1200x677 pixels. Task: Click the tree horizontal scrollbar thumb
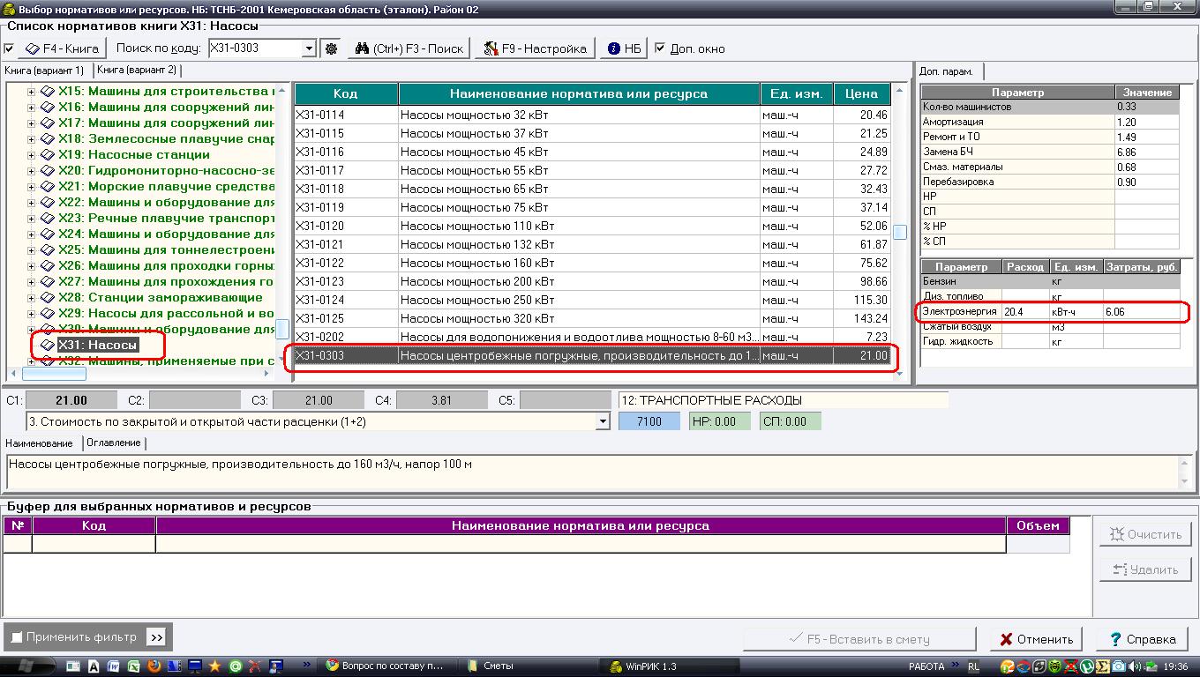[55, 374]
